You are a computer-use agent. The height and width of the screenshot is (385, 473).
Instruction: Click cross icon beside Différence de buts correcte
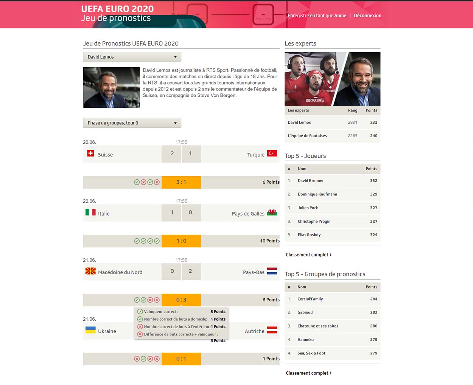click(140, 334)
